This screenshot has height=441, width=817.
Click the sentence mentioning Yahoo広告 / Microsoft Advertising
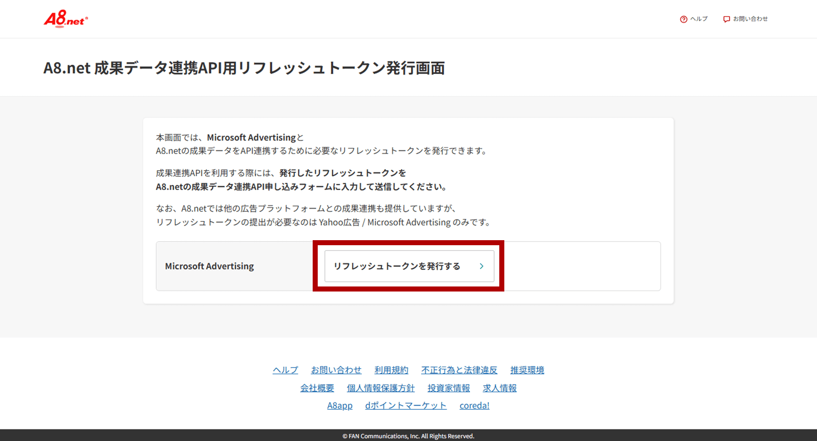point(324,222)
